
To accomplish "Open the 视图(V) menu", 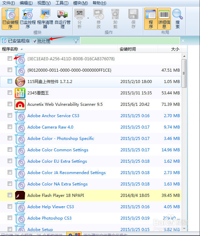I will [44, 3].
